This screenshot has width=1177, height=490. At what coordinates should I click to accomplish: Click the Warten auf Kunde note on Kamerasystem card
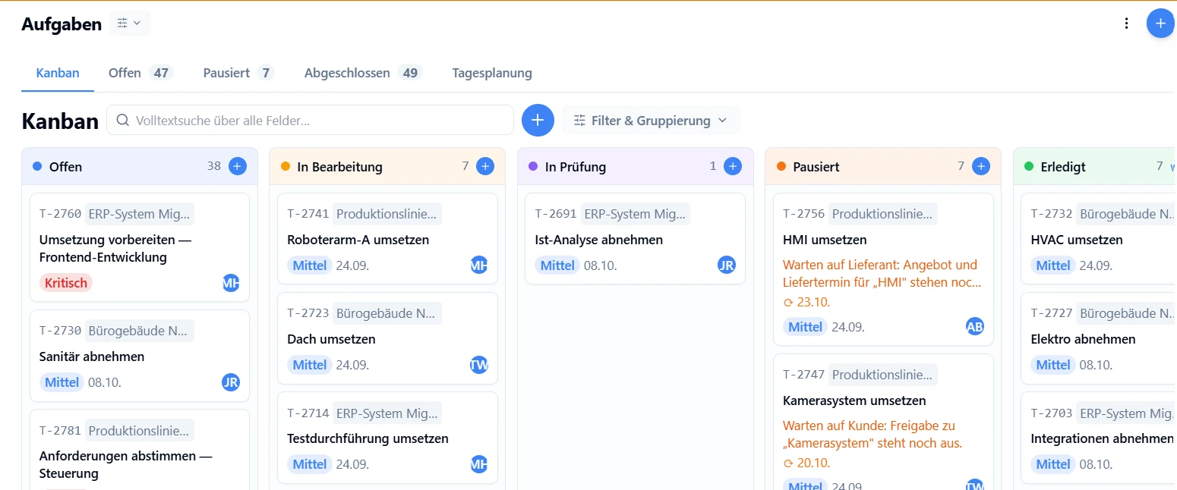tap(872, 435)
